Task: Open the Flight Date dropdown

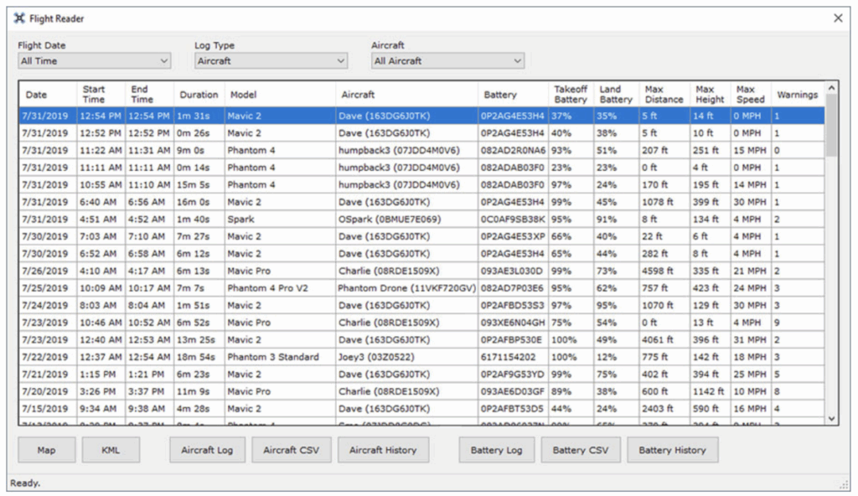Action: coord(94,61)
